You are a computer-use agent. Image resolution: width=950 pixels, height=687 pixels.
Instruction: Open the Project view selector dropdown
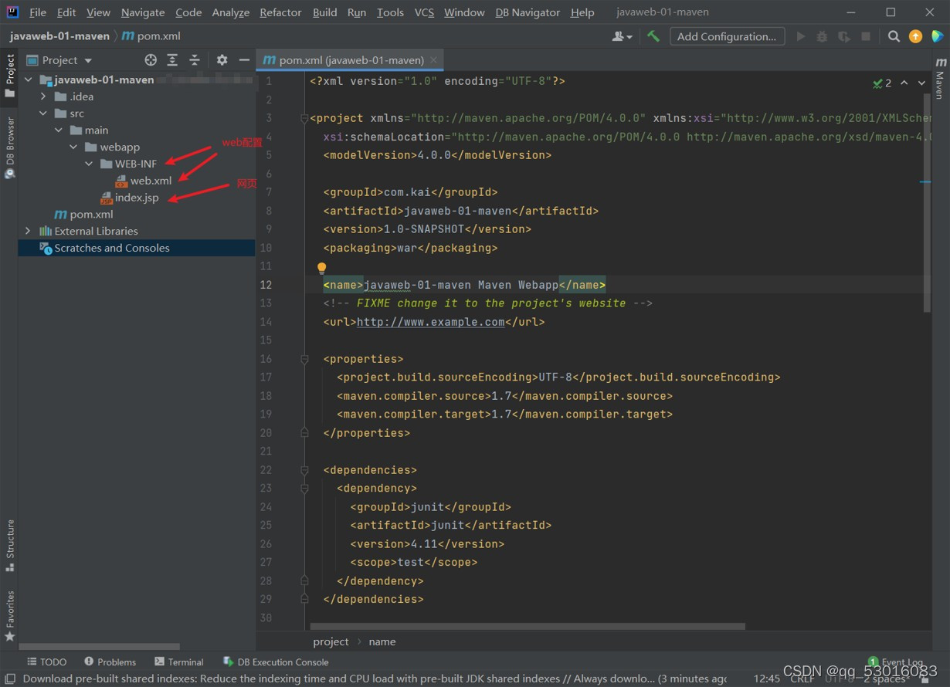coord(59,59)
